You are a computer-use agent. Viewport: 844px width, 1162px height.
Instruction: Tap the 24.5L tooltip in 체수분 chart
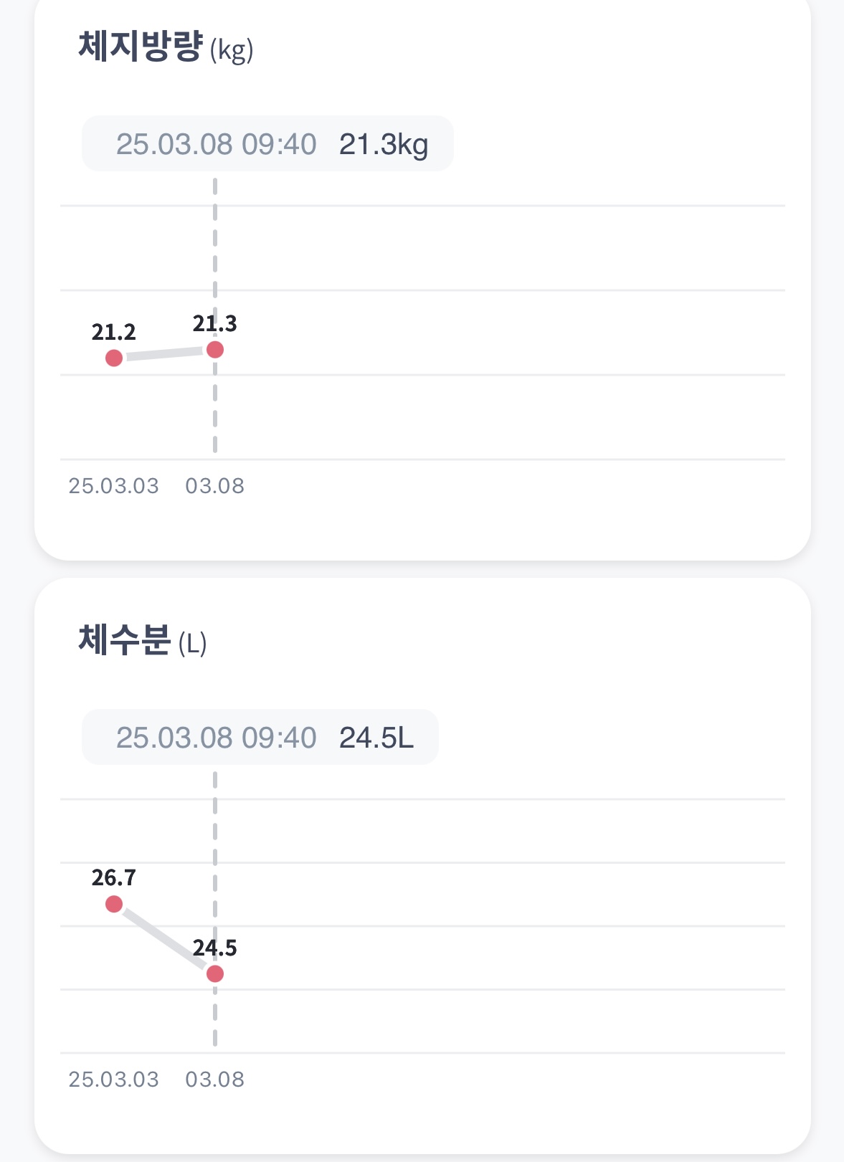[260, 738]
